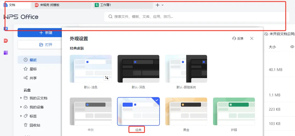Expand the 我的云文档 tree node
The height and width of the screenshot is (136, 295).
point(21,98)
